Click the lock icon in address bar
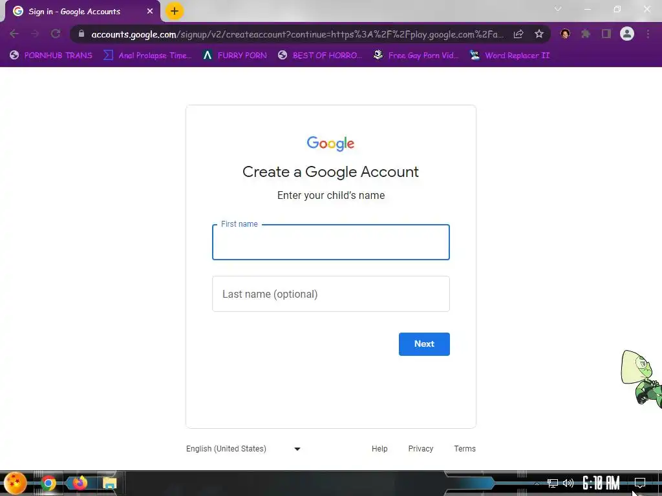Image resolution: width=662 pixels, height=496 pixels. [x=81, y=34]
